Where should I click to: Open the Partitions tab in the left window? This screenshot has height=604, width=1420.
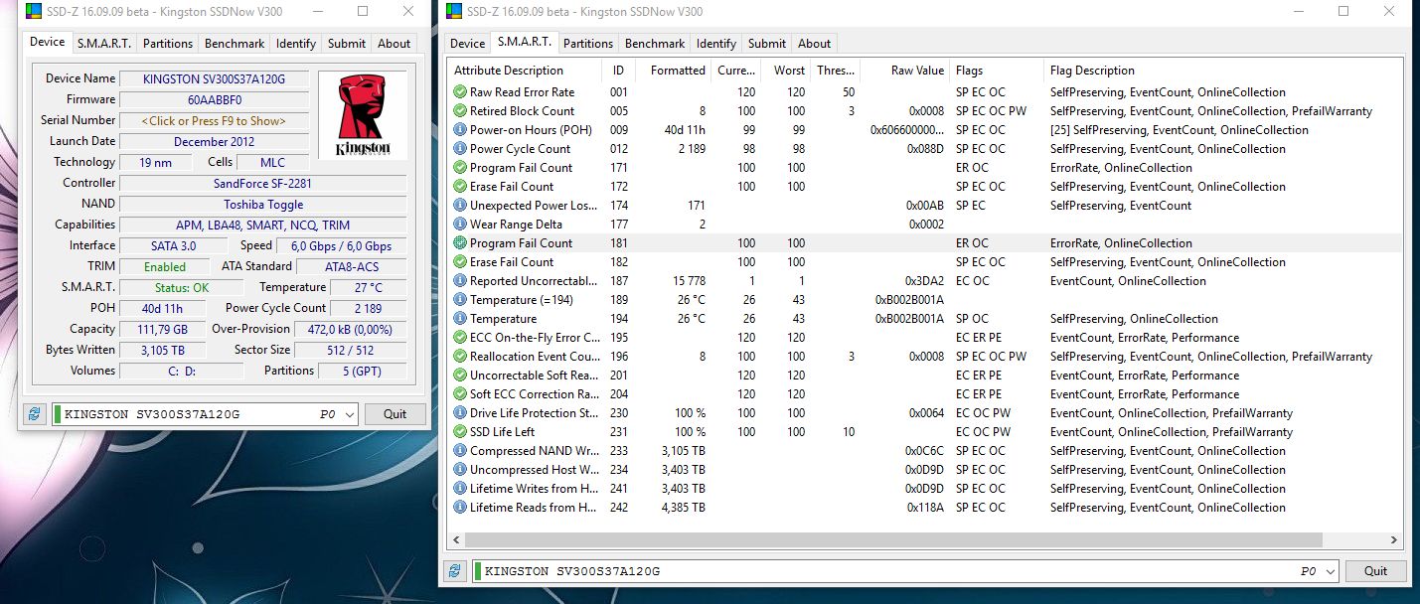coord(168,44)
